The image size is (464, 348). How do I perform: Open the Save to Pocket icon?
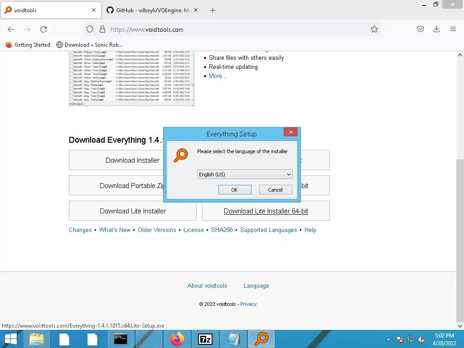420,29
